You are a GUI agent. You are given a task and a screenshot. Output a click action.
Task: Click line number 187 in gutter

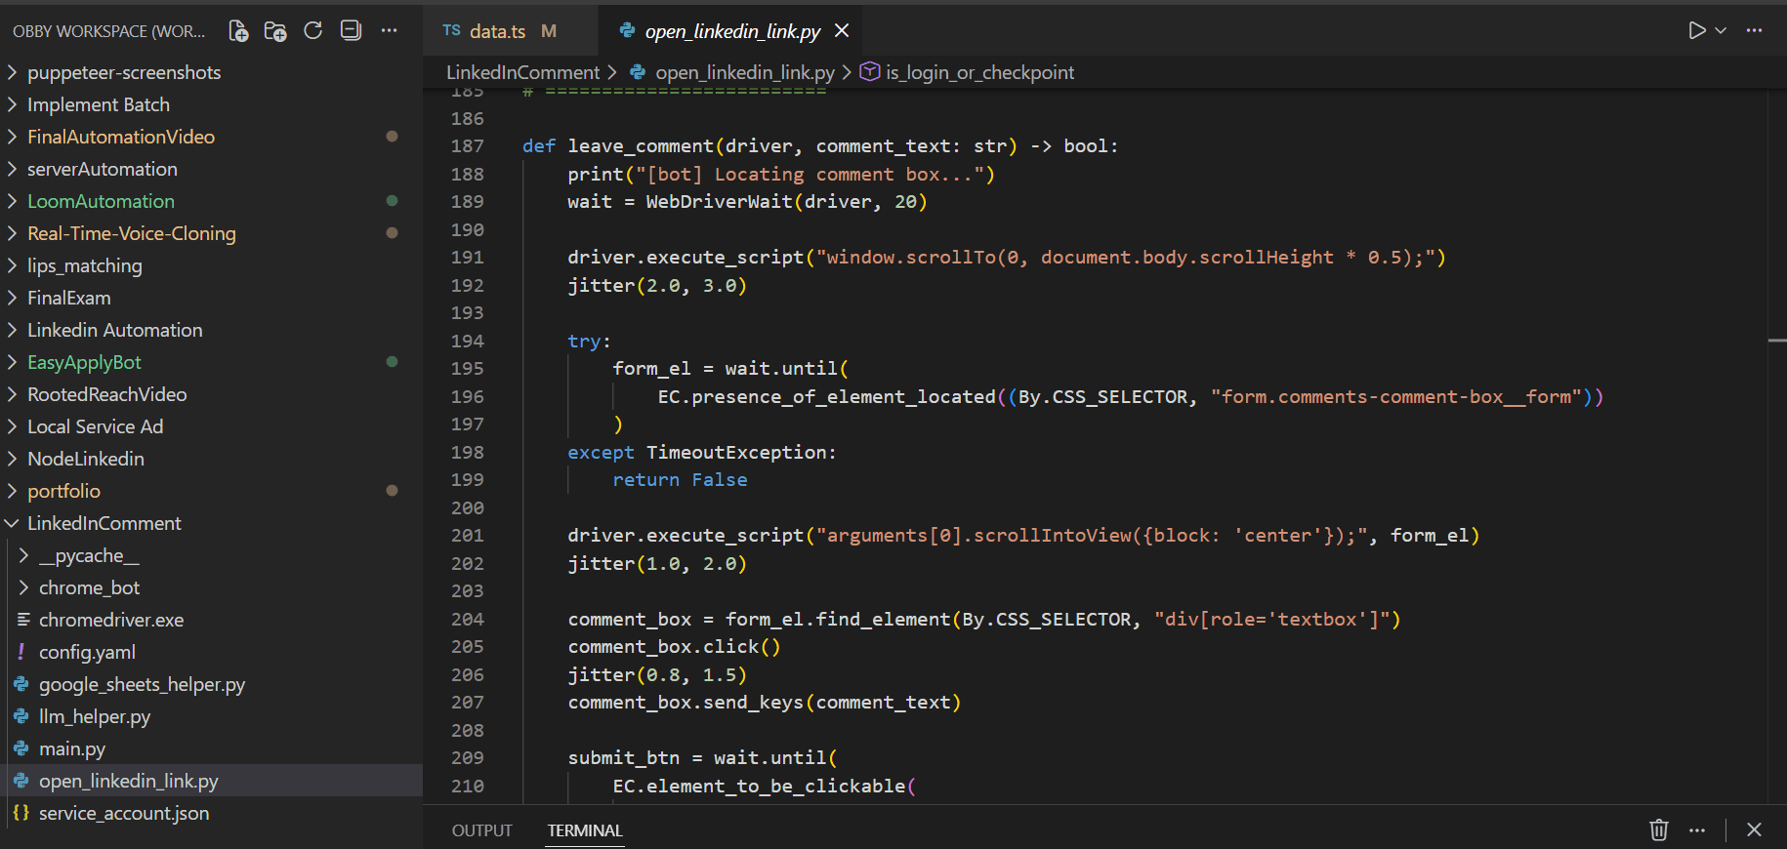467,145
